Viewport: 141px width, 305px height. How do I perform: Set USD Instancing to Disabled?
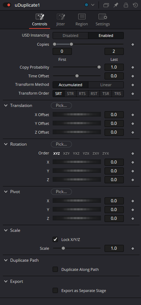70,36
